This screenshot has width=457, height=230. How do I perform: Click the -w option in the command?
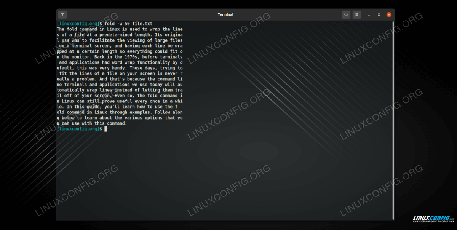(x=120, y=24)
